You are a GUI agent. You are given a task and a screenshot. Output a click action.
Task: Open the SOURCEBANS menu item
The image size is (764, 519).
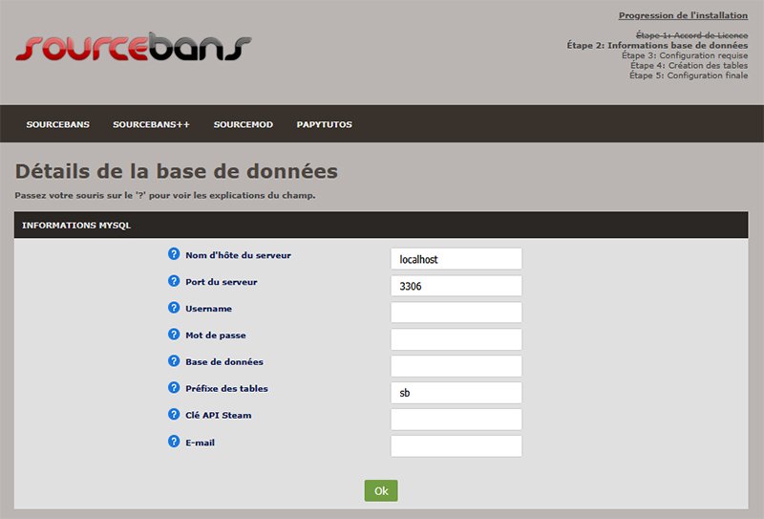click(58, 125)
